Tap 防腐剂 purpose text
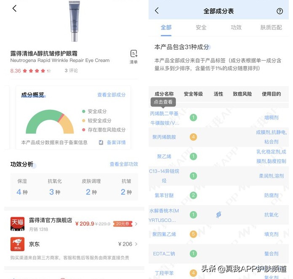The image size is (293, 279). coord(272,196)
